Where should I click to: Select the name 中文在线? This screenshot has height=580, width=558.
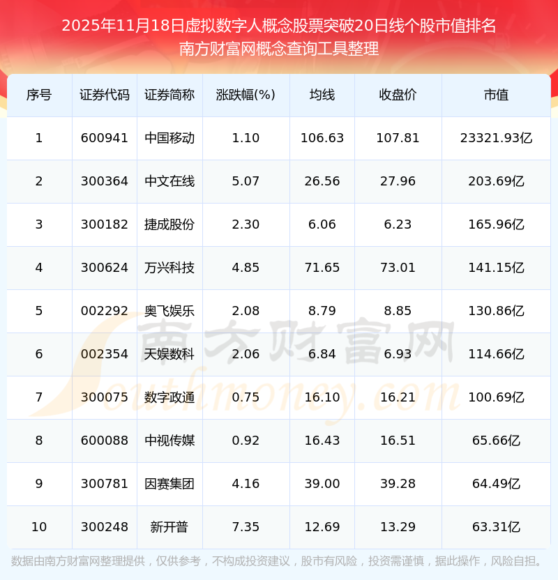tap(169, 181)
